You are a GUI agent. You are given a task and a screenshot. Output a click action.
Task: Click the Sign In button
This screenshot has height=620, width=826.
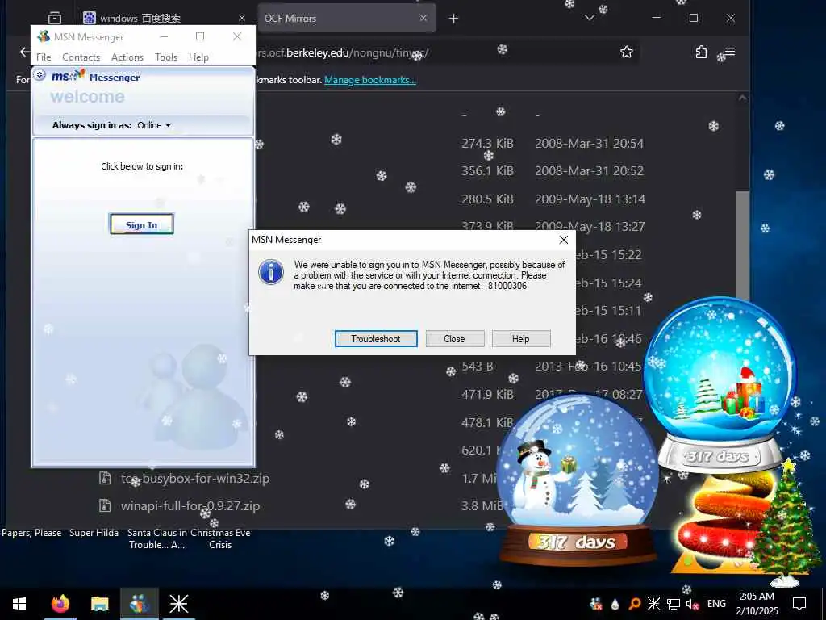tap(142, 225)
